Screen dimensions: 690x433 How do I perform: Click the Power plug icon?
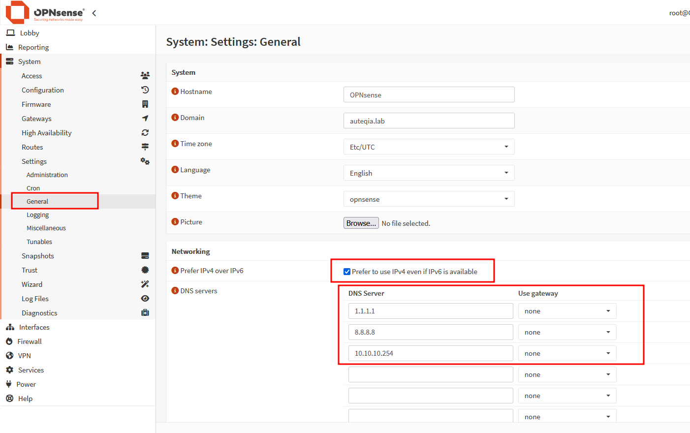click(x=8, y=384)
